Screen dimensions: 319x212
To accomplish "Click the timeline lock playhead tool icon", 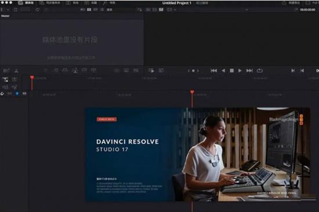I will pos(5,80).
